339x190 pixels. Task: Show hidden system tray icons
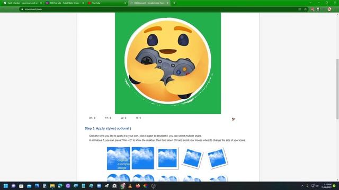pyautogui.click(x=302, y=186)
